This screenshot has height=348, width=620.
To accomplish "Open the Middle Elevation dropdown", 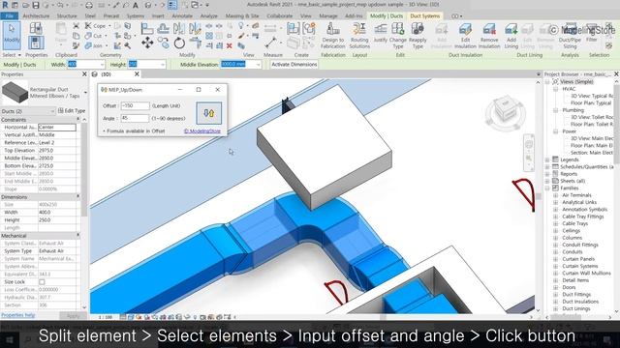I will click(x=259, y=65).
